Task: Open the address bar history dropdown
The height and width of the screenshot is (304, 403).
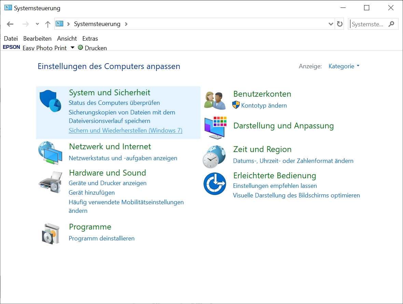Action: click(331, 24)
